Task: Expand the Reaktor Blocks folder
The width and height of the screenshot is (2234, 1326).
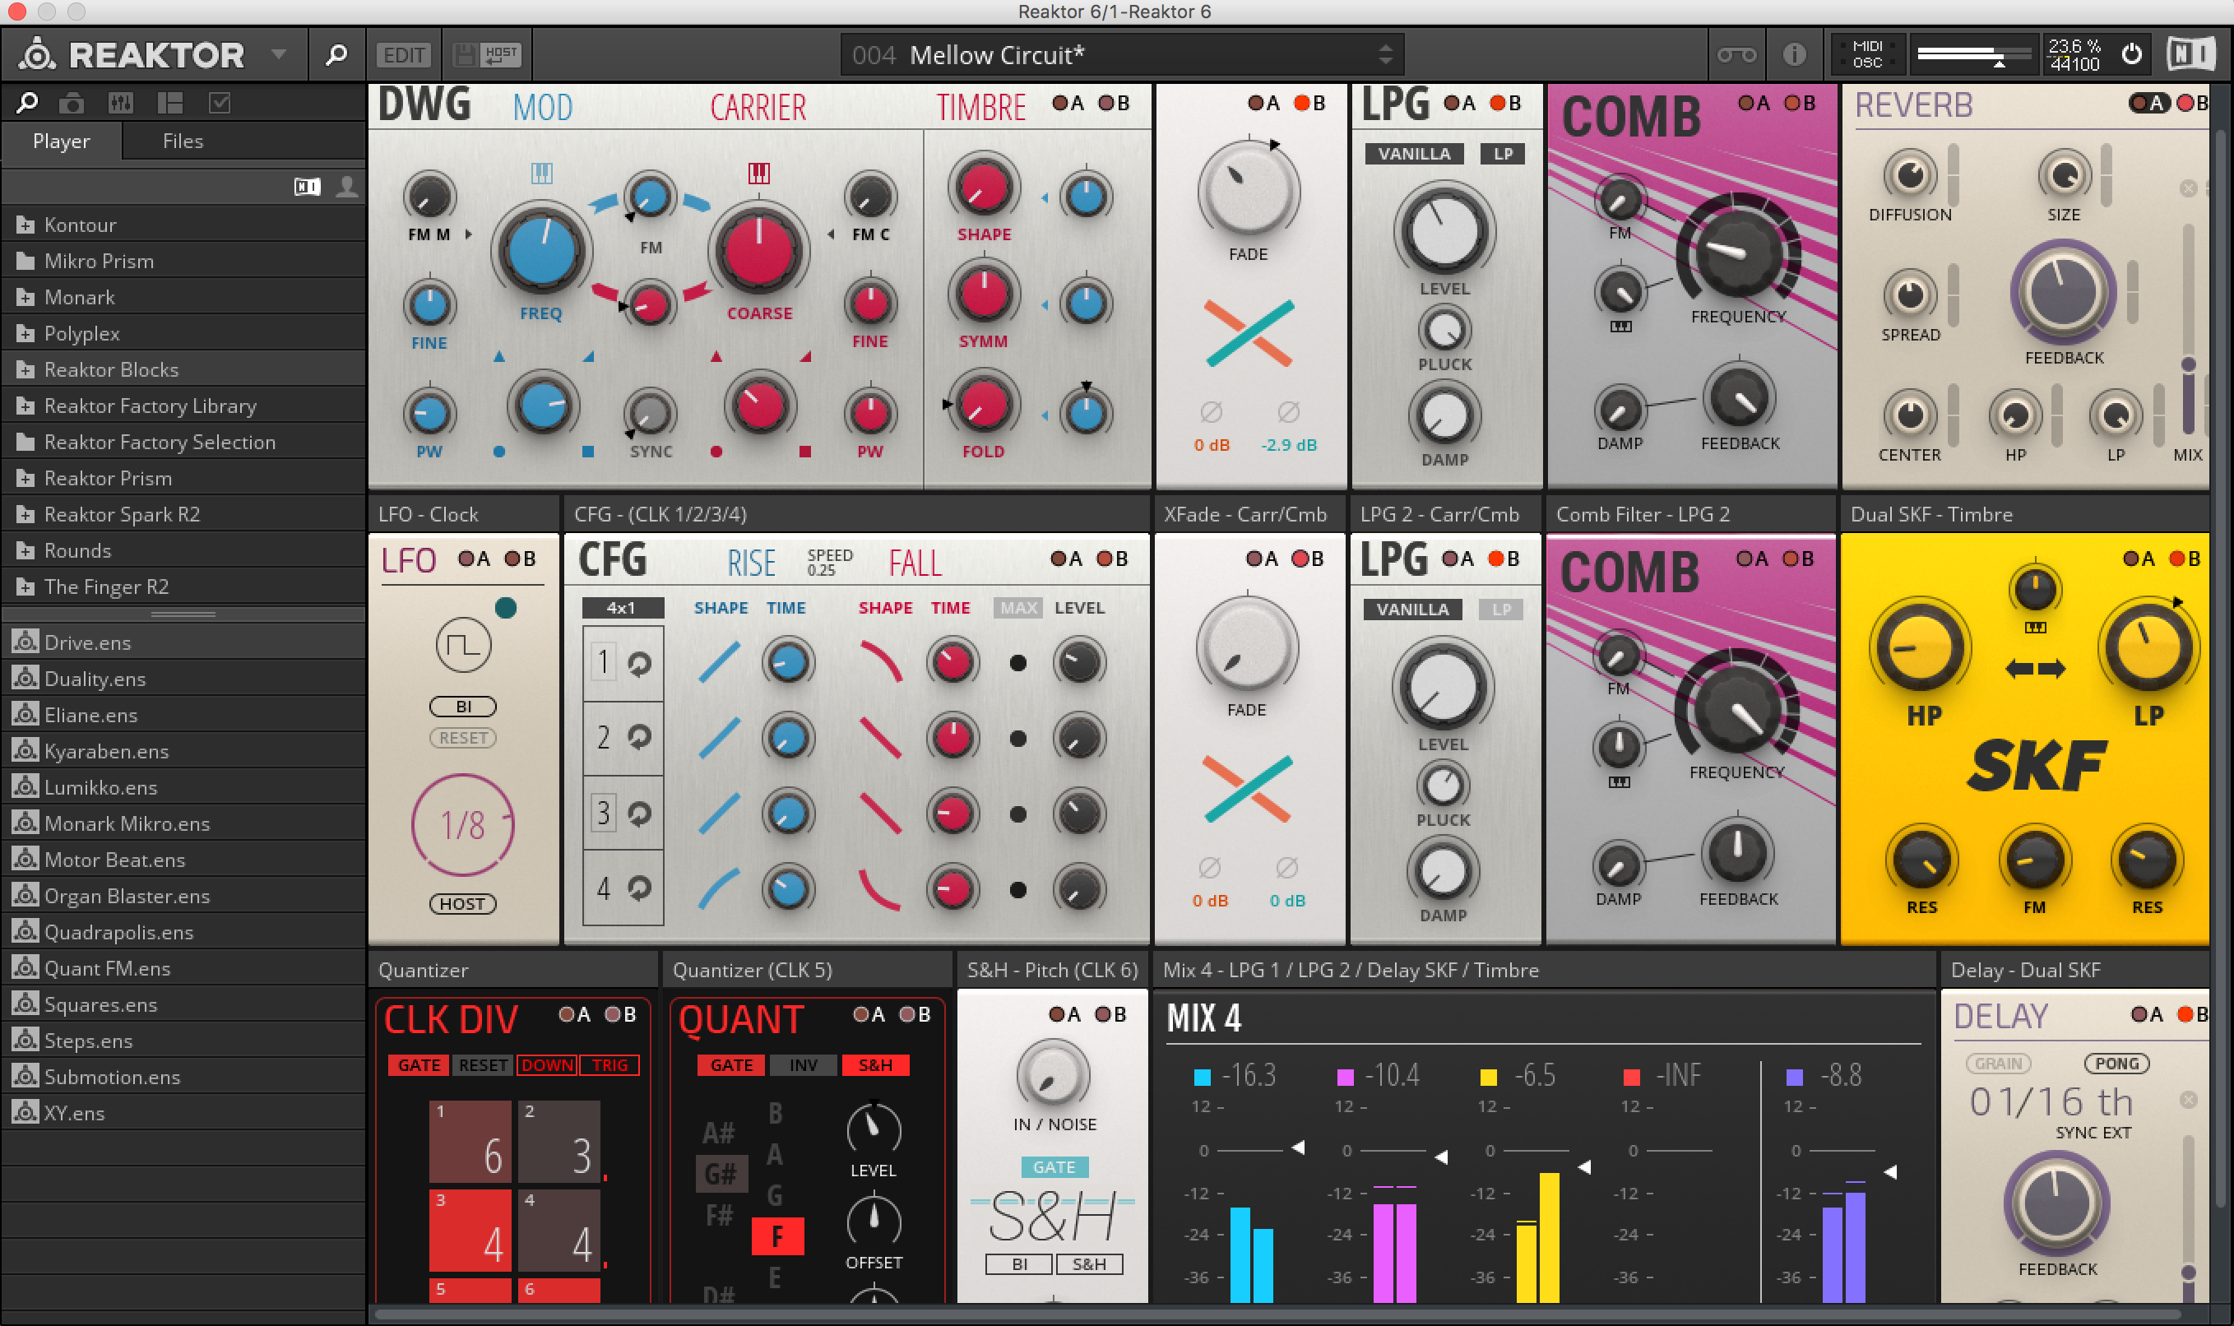Action: pyautogui.click(x=111, y=369)
